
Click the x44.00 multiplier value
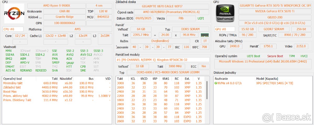coord(68,87)
